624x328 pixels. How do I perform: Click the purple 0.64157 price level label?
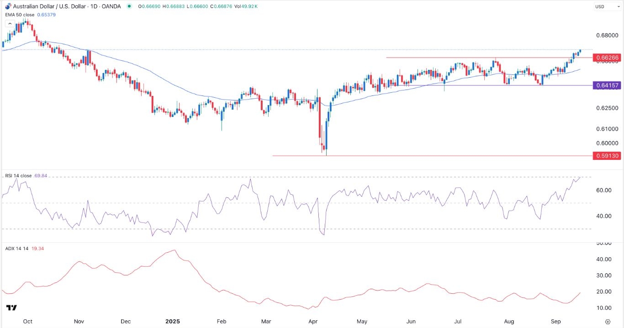click(608, 85)
